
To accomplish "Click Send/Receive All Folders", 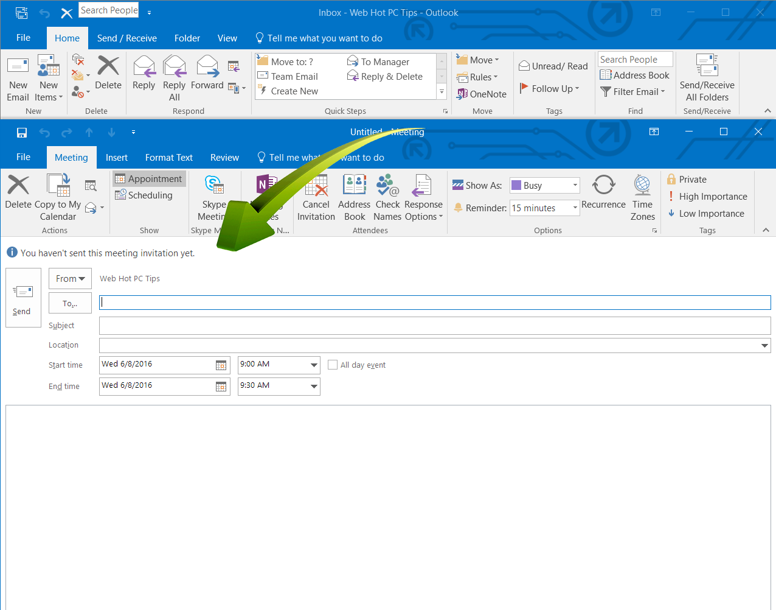I will (707, 79).
